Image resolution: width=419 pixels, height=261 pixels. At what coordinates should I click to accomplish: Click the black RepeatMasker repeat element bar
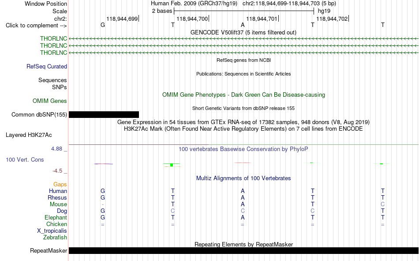click(243, 250)
